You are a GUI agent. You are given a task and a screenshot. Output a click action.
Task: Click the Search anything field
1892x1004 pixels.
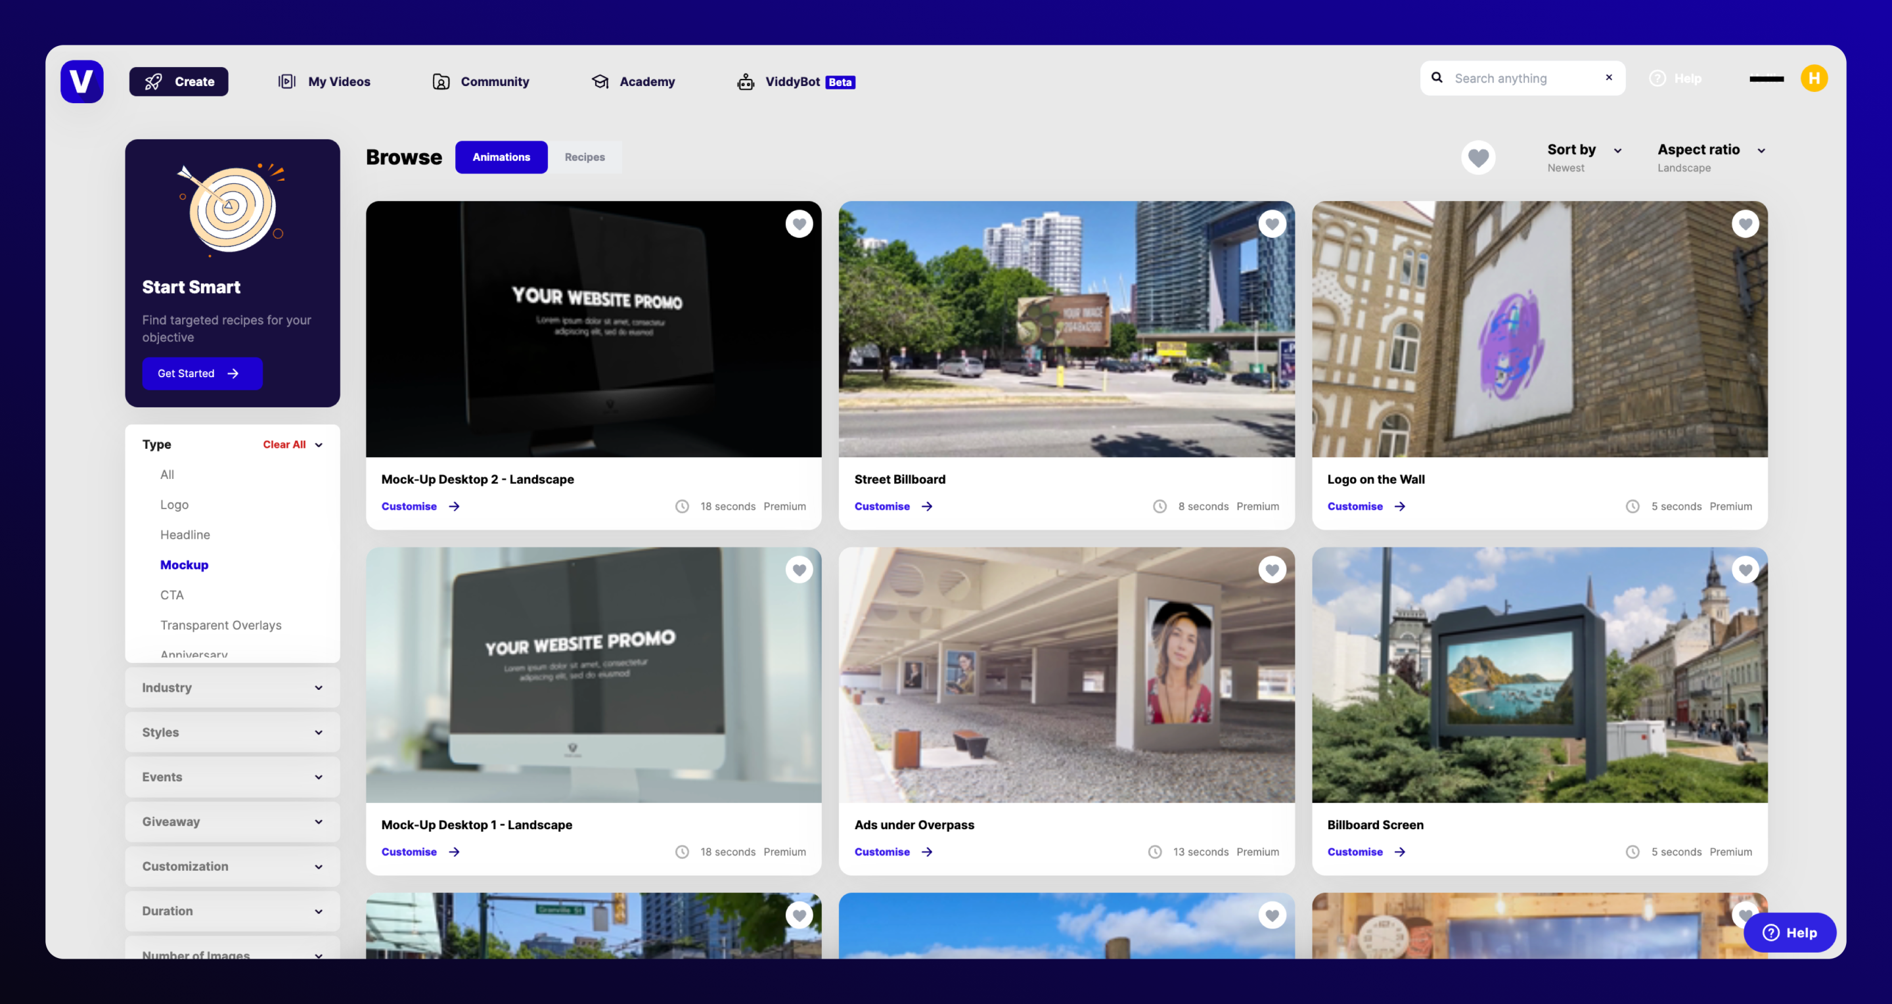[1522, 78]
